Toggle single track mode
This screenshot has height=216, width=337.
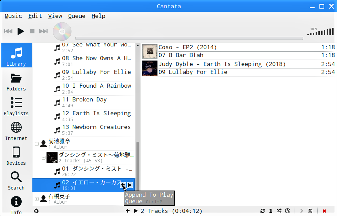[271, 211]
